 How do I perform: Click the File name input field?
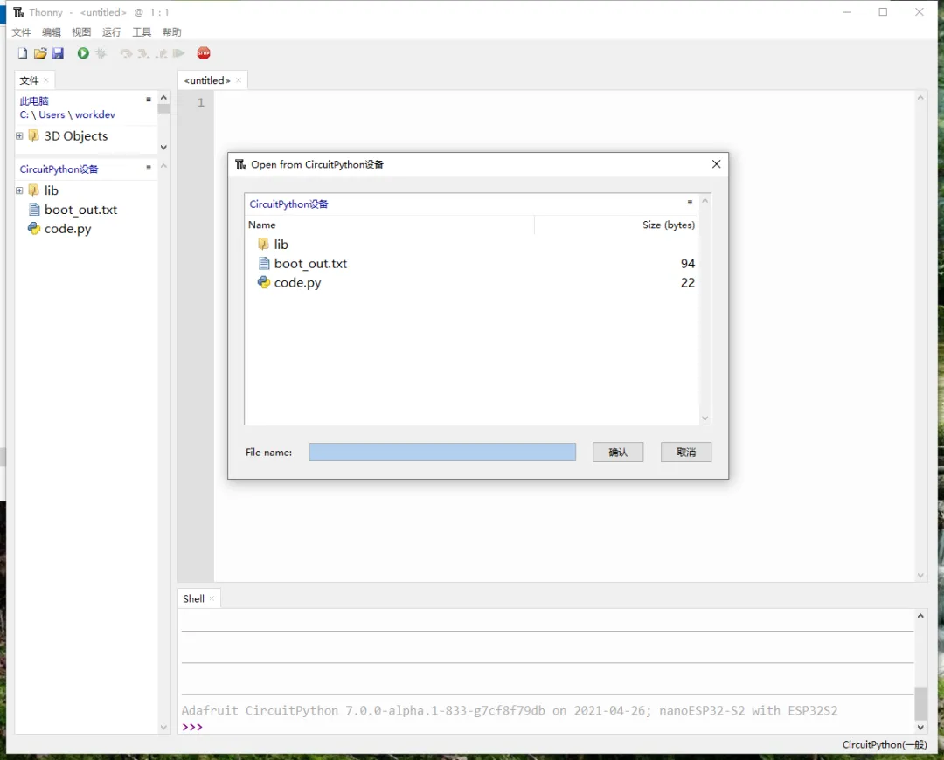coord(442,452)
